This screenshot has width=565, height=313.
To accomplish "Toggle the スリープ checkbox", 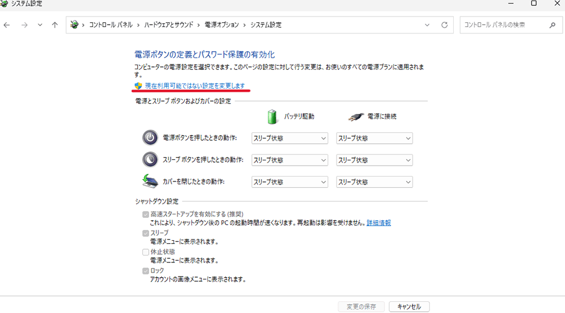I will pos(145,233).
